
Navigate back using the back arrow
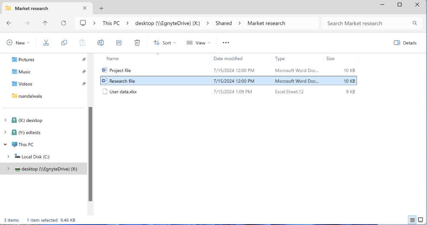click(x=9, y=23)
